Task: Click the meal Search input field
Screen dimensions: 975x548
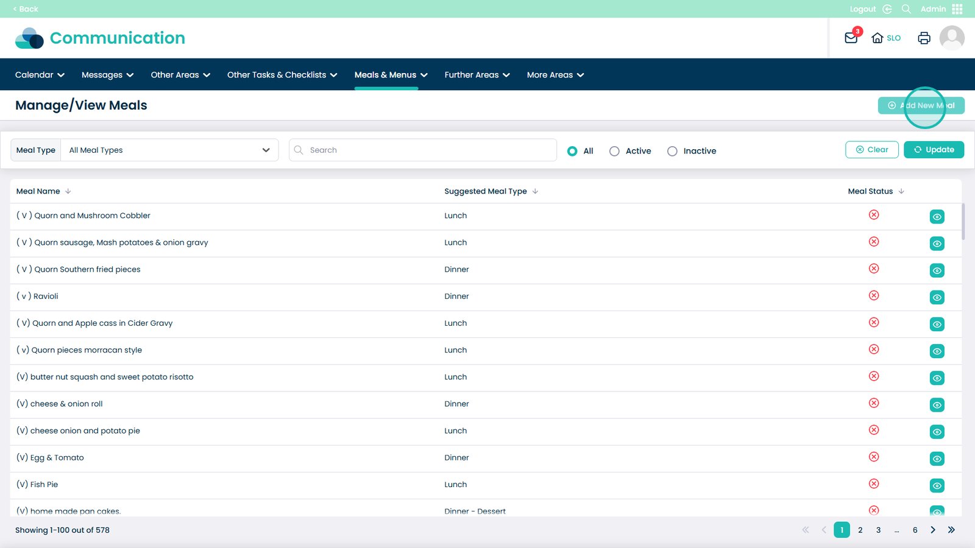Action: tap(427, 150)
